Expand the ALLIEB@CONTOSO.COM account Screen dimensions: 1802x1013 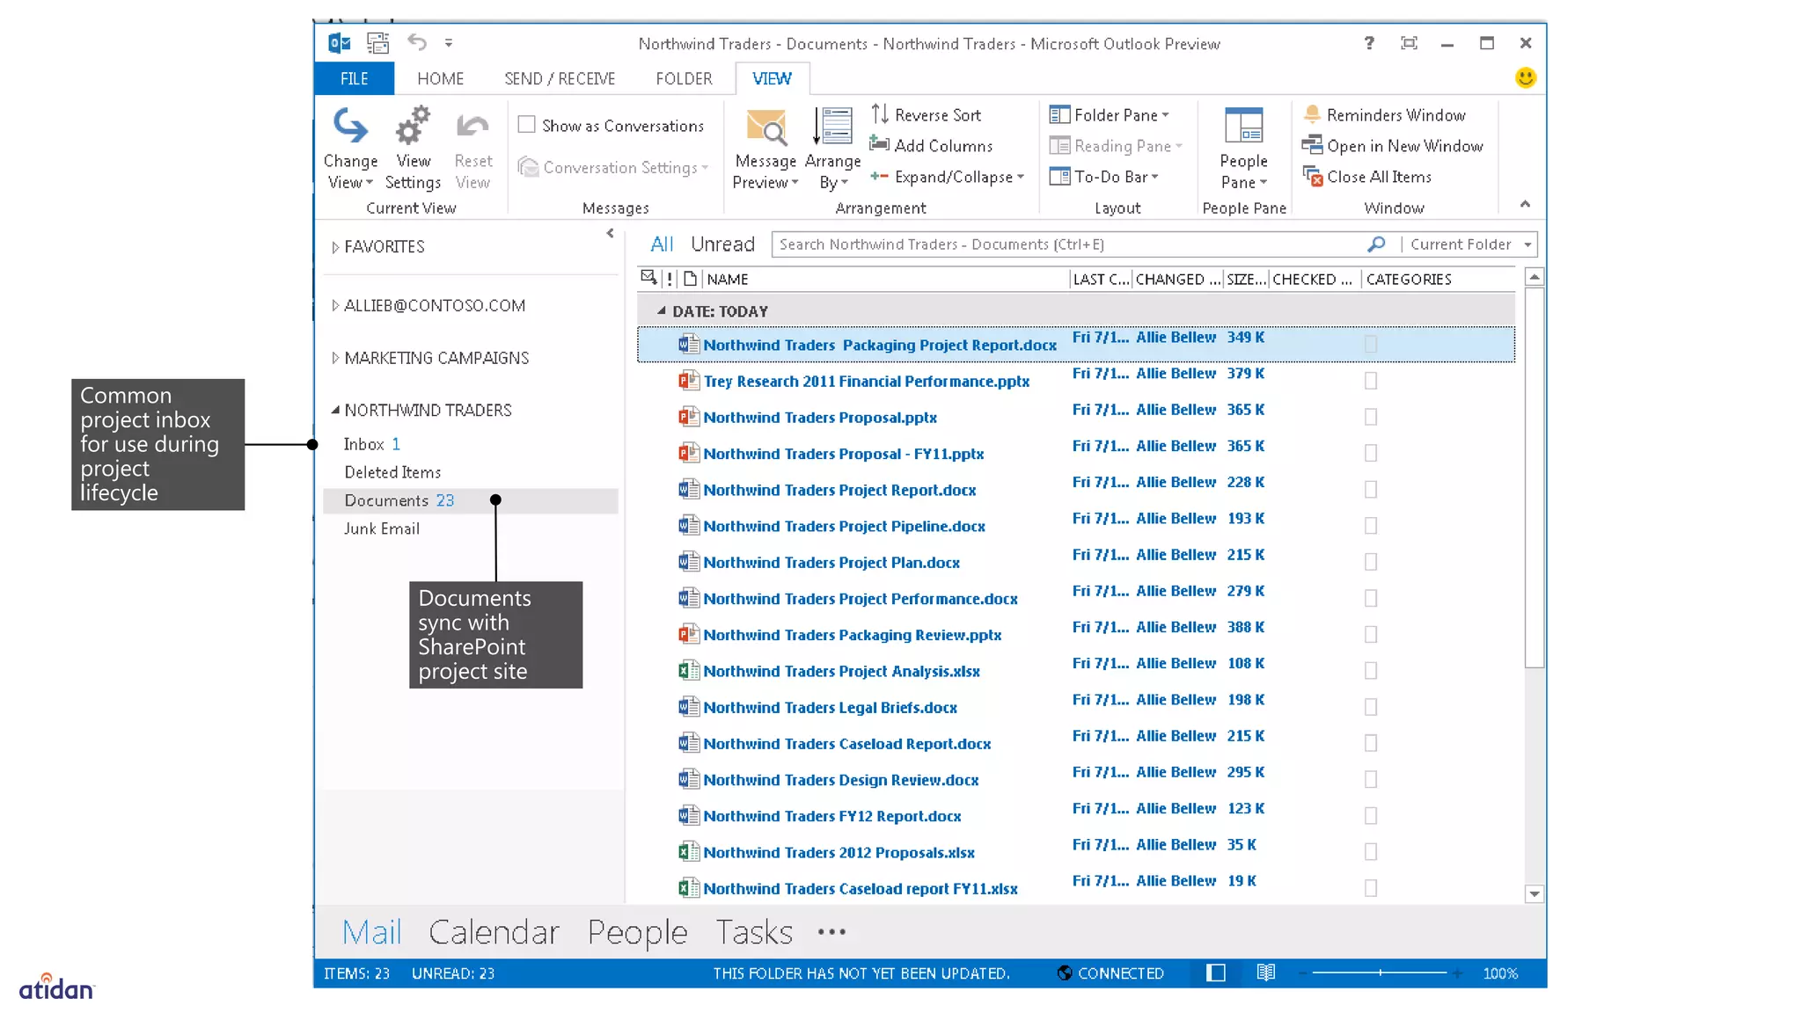pyautogui.click(x=334, y=305)
